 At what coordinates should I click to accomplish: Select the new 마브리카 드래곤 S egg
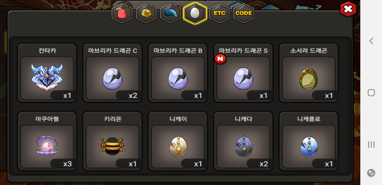pyautogui.click(x=243, y=73)
